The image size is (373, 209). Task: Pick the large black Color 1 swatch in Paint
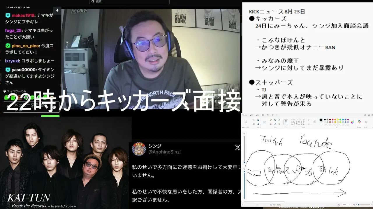tap(321, 120)
